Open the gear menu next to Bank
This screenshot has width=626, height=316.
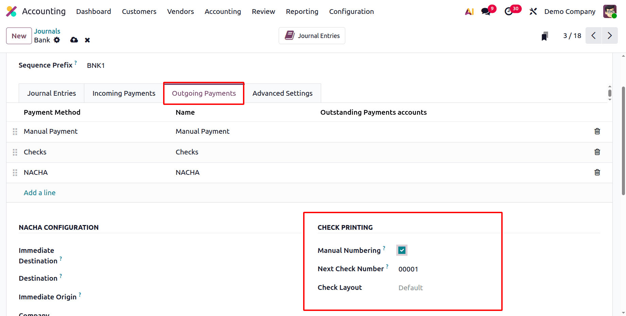click(57, 40)
